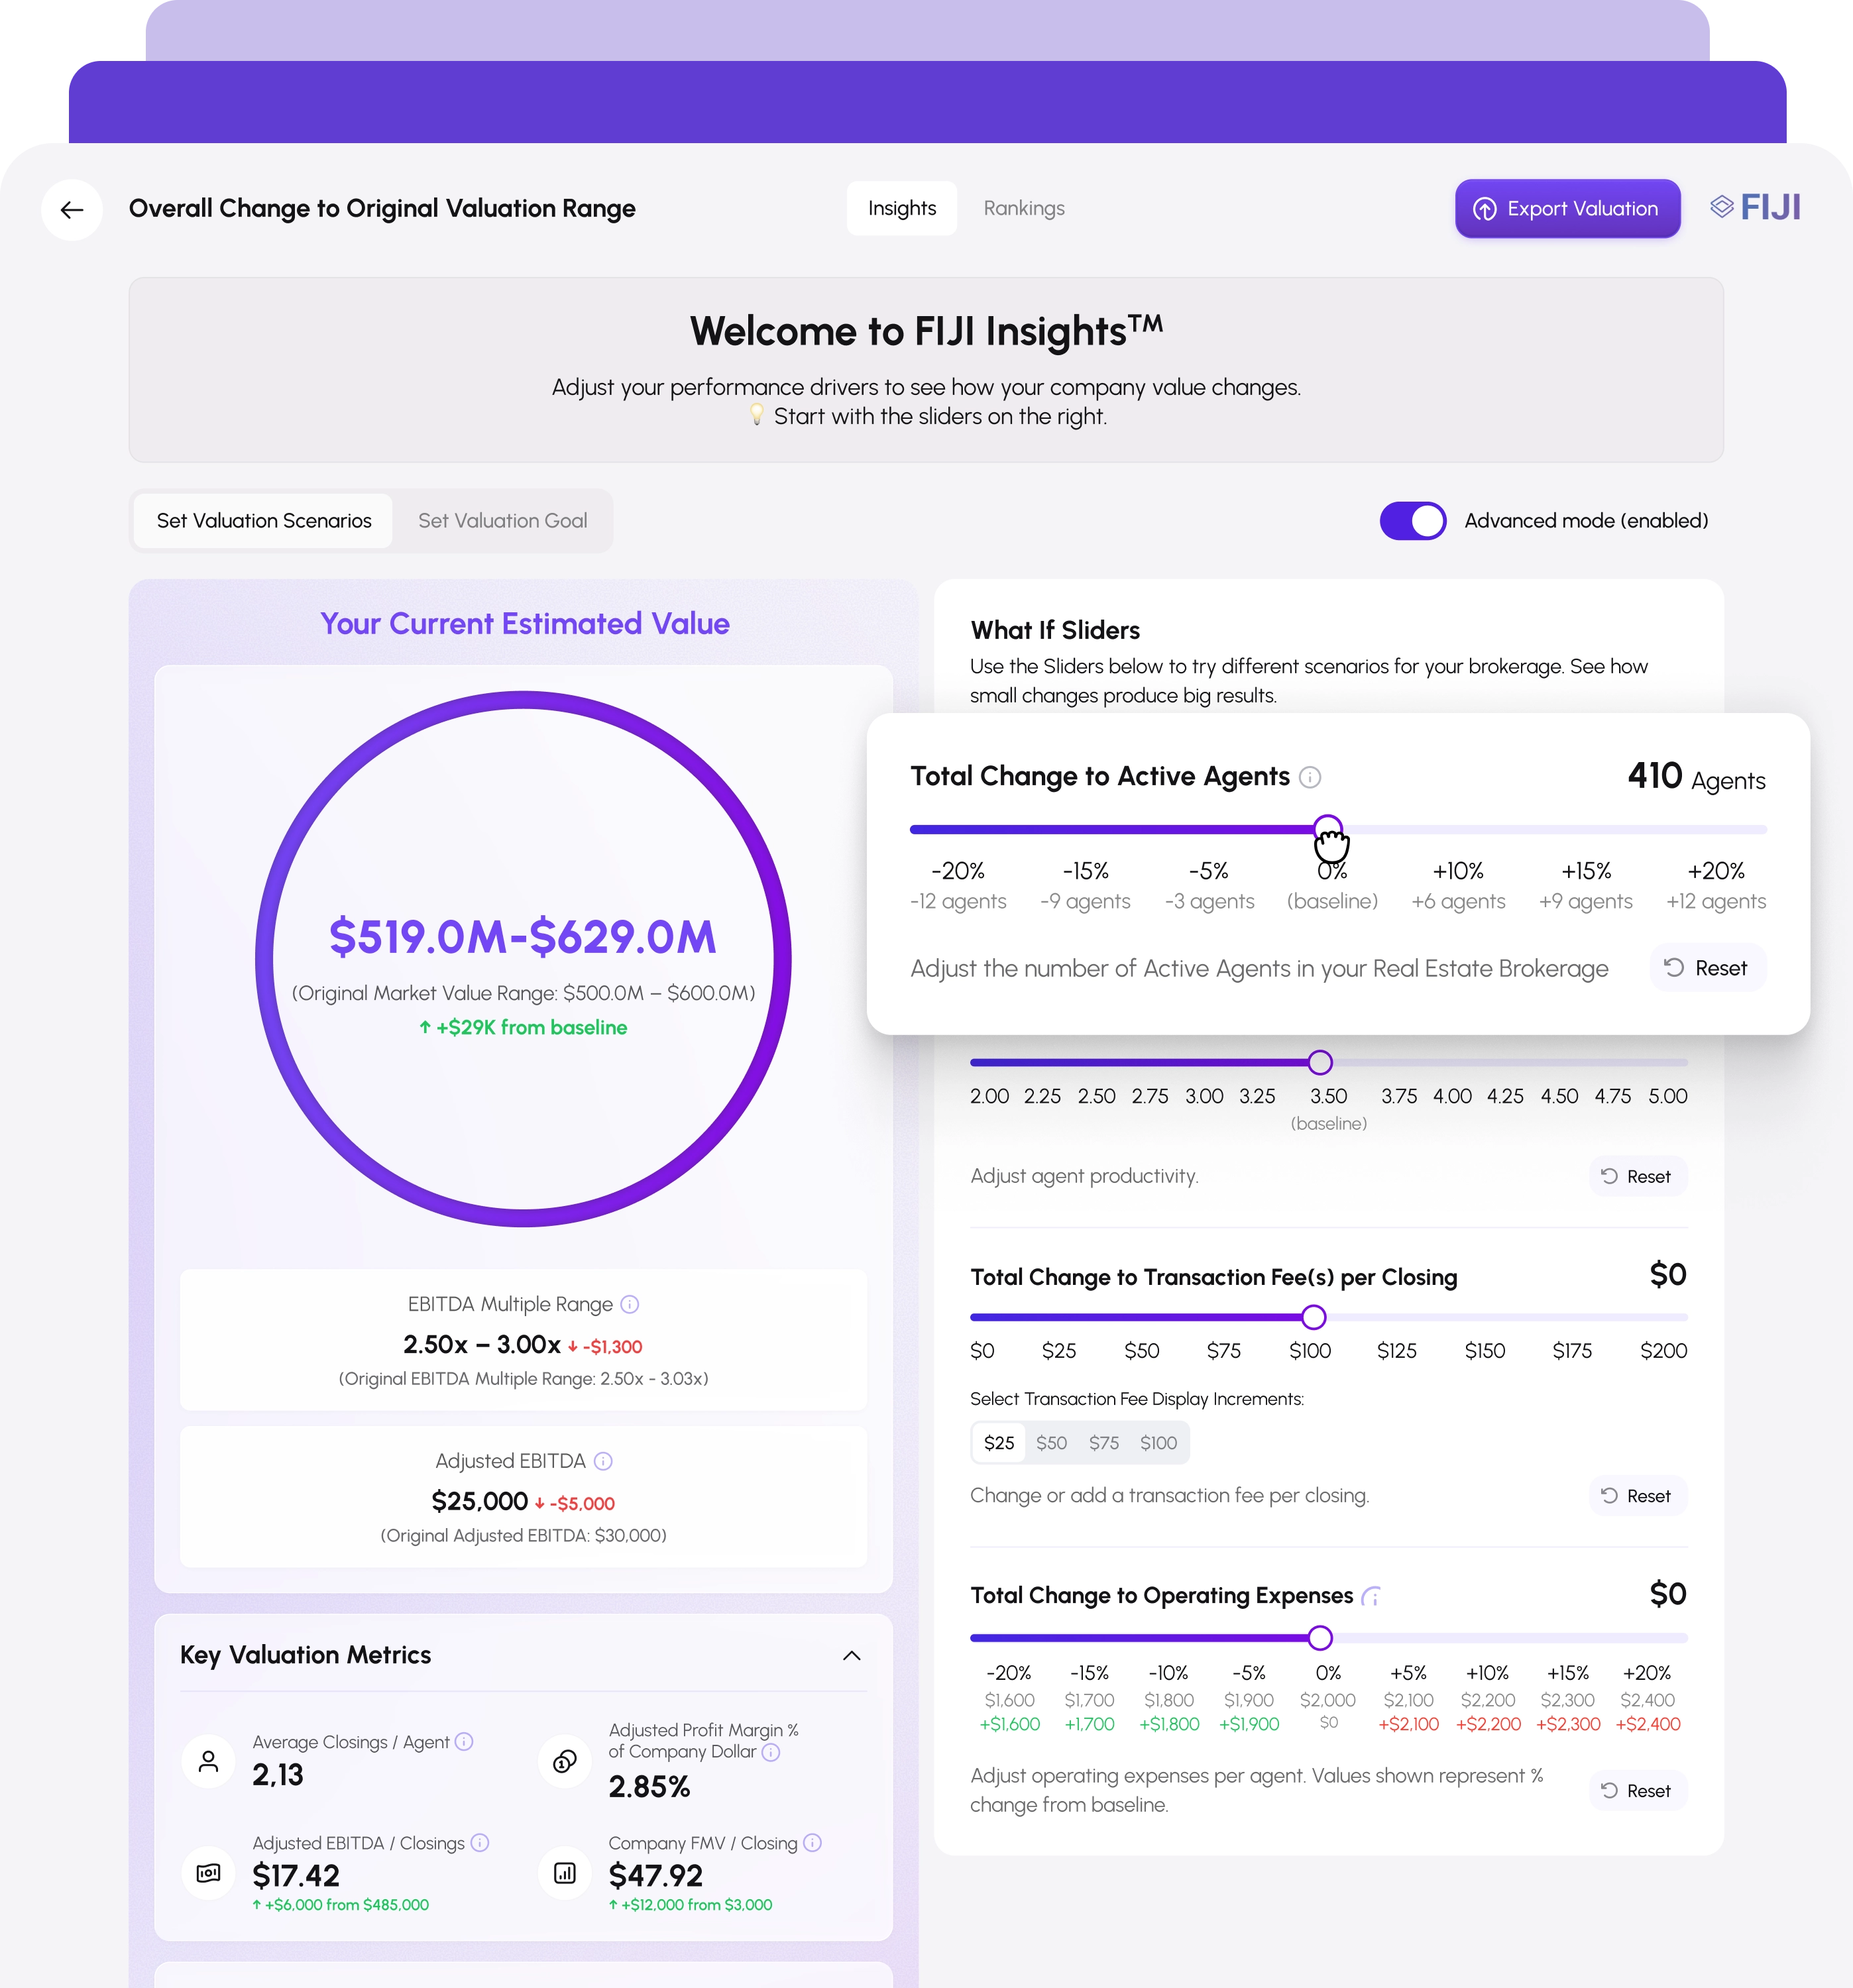Switch to the Insights tab
This screenshot has height=1988, width=1853.
(902, 208)
